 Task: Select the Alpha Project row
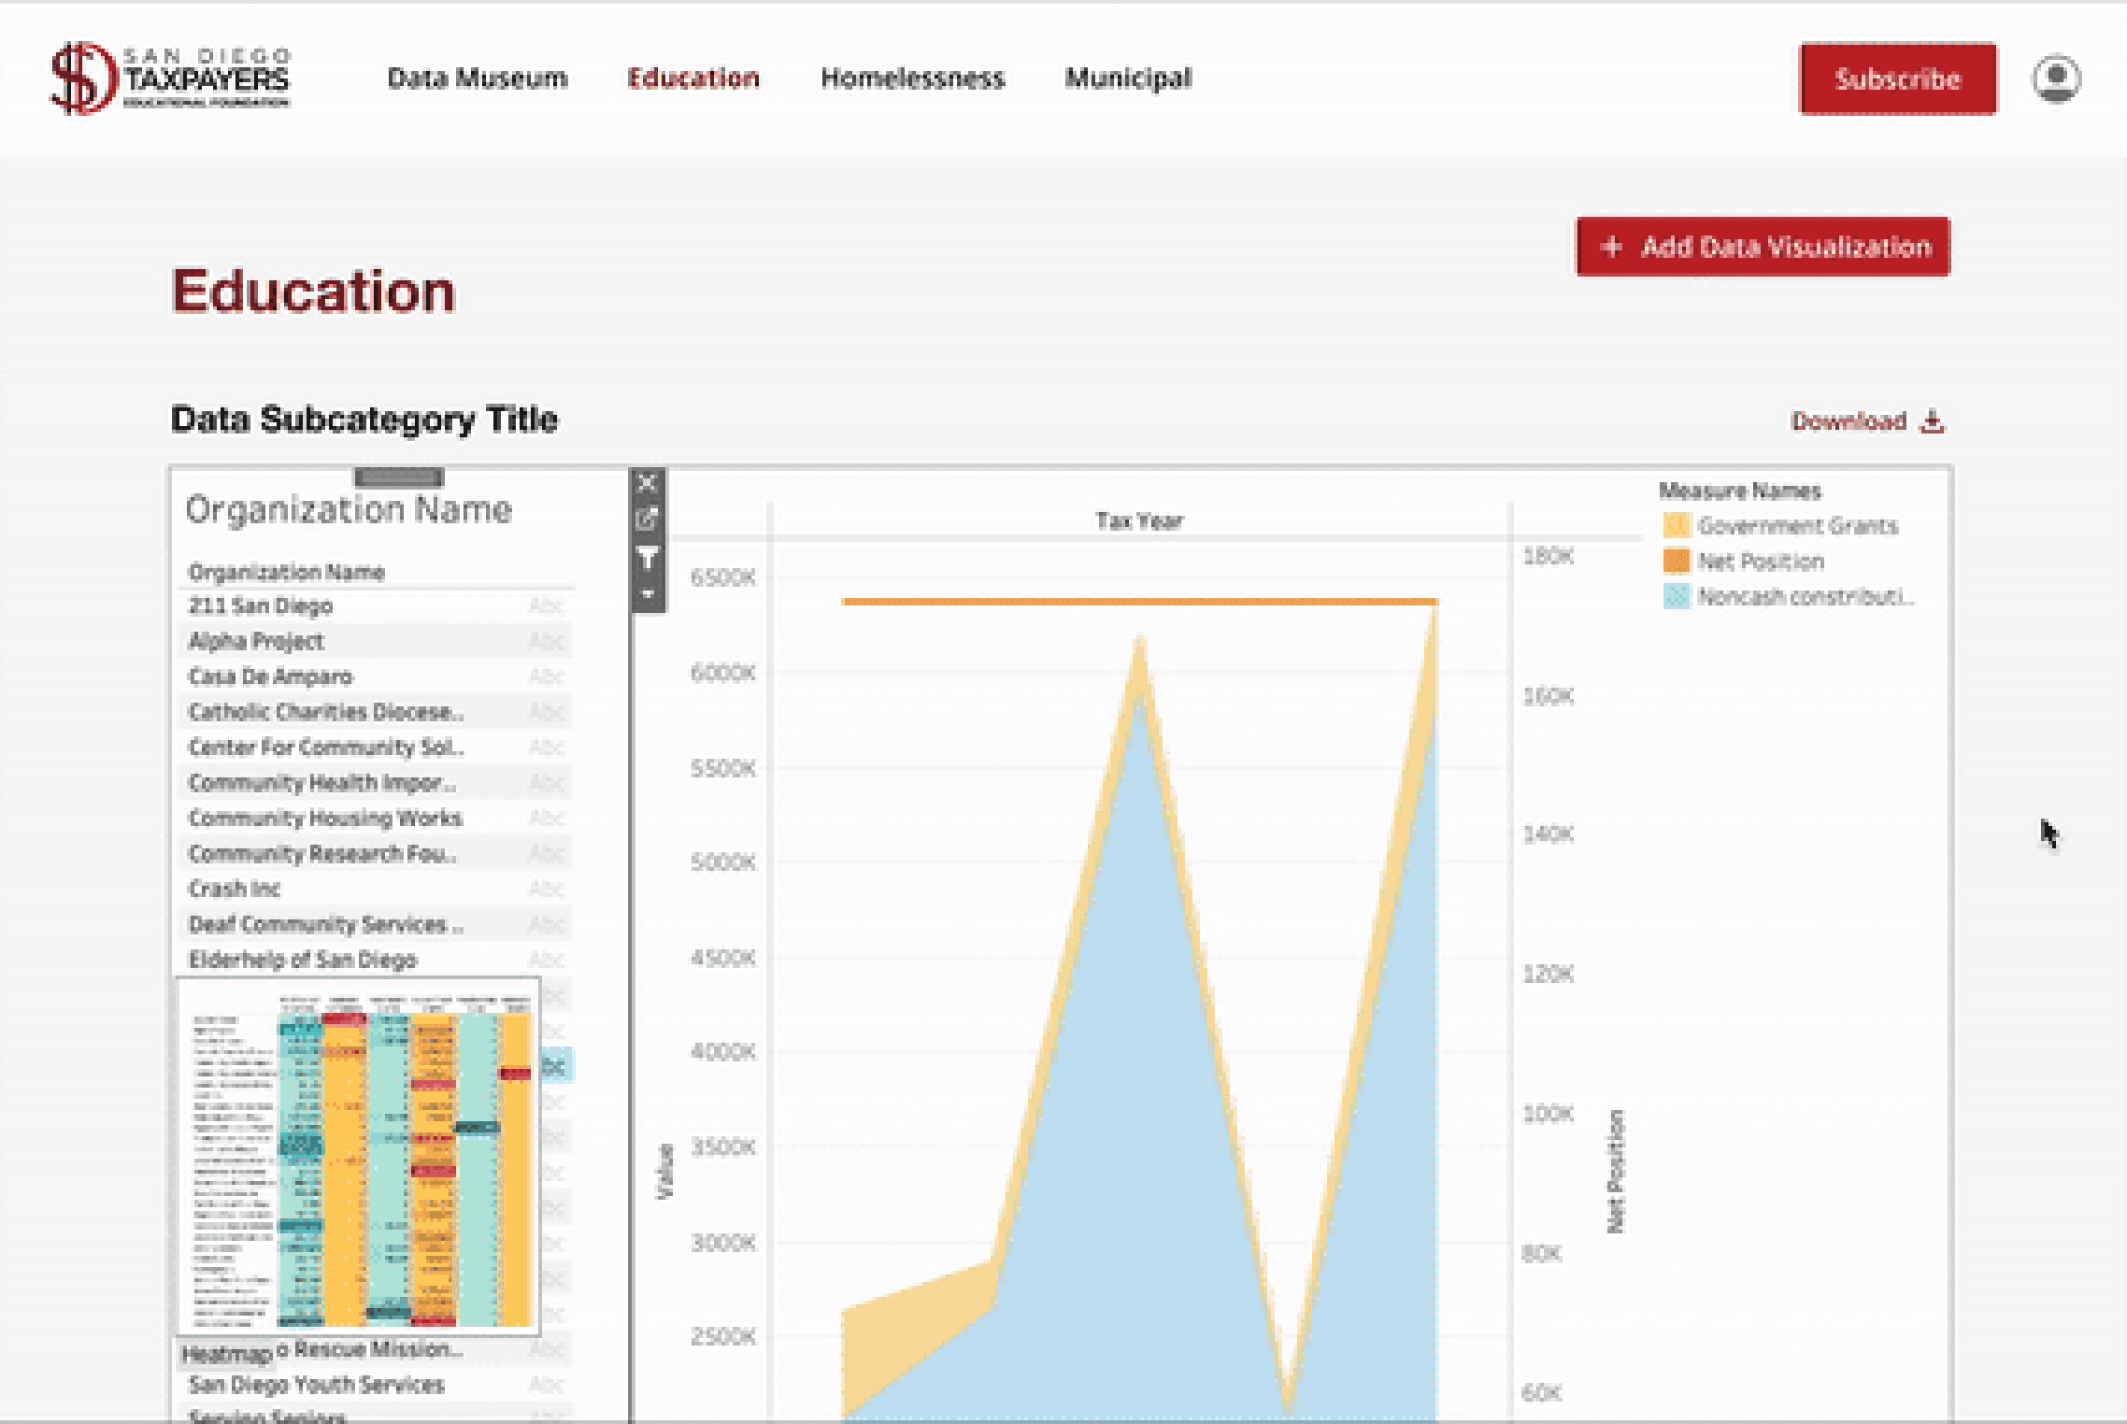[x=256, y=642]
